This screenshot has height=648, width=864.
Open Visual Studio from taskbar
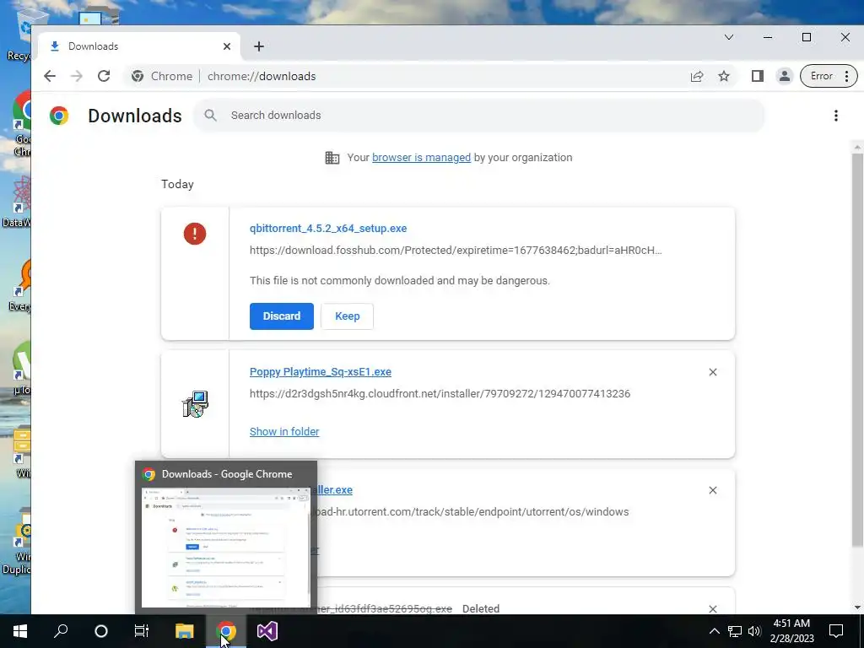tap(267, 631)
